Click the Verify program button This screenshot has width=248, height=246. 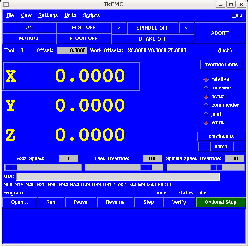click(x=179, y=202)
